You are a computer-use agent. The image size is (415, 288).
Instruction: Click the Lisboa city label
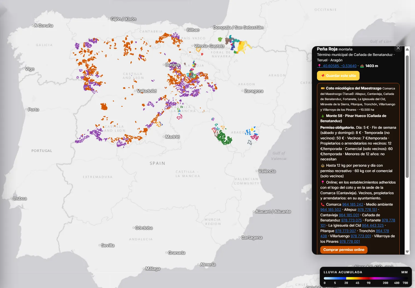20,199
